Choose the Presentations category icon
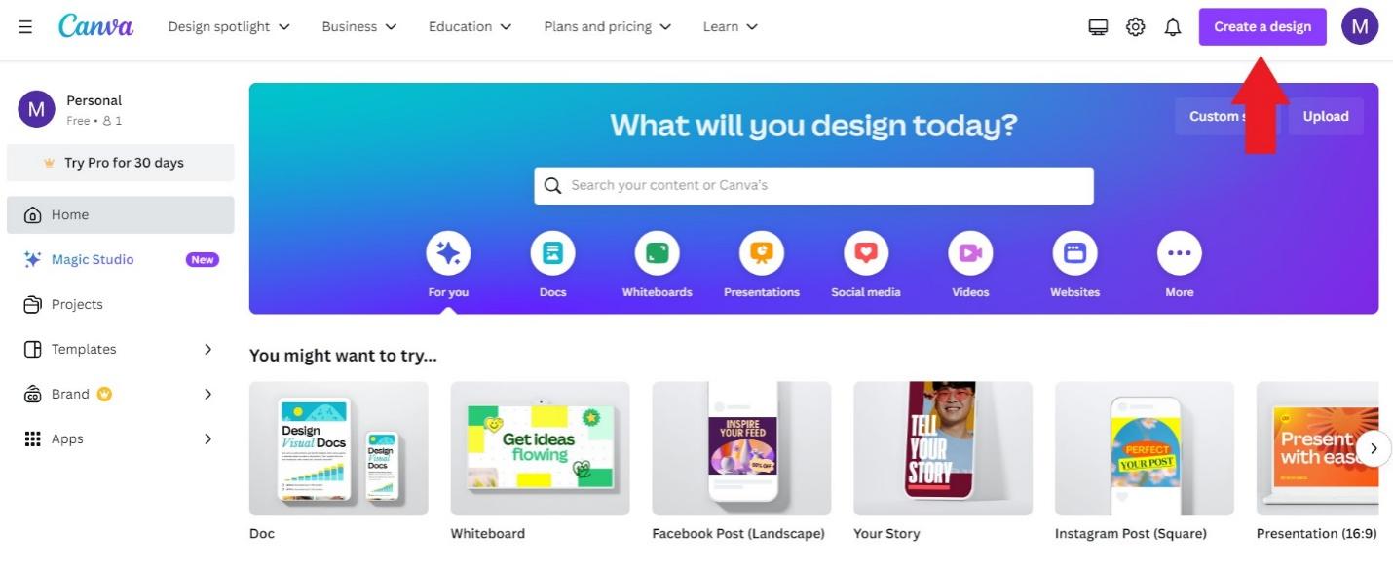The width and height of the screenshot is (1393, 571). point(762,254)
